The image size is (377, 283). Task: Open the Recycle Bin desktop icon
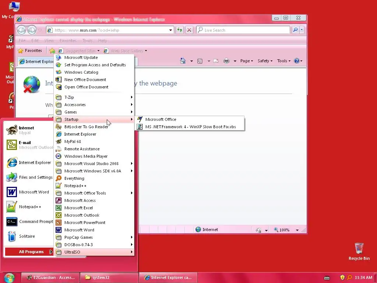359,251
